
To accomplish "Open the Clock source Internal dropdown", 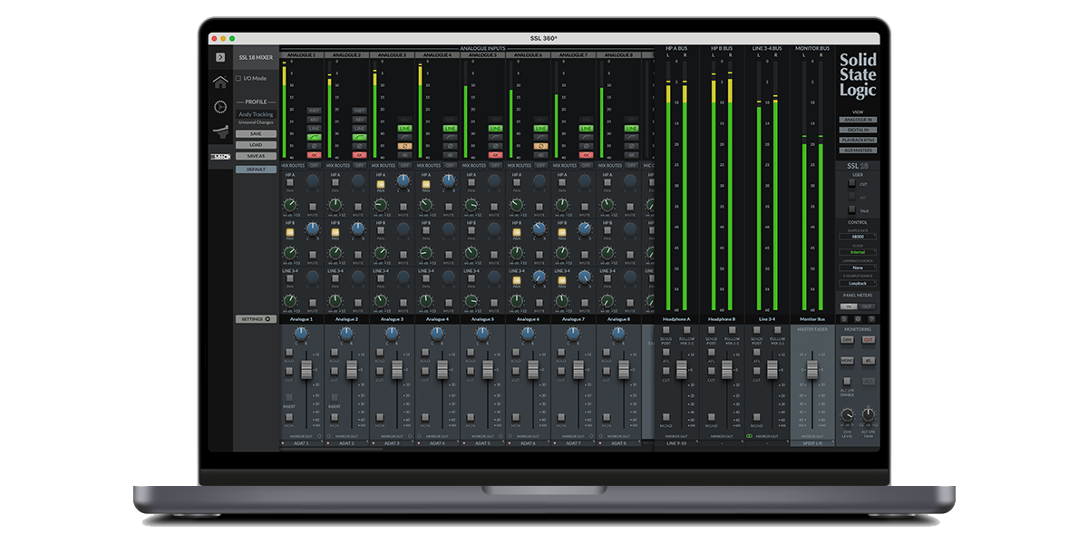I will (x=858, y=252).
